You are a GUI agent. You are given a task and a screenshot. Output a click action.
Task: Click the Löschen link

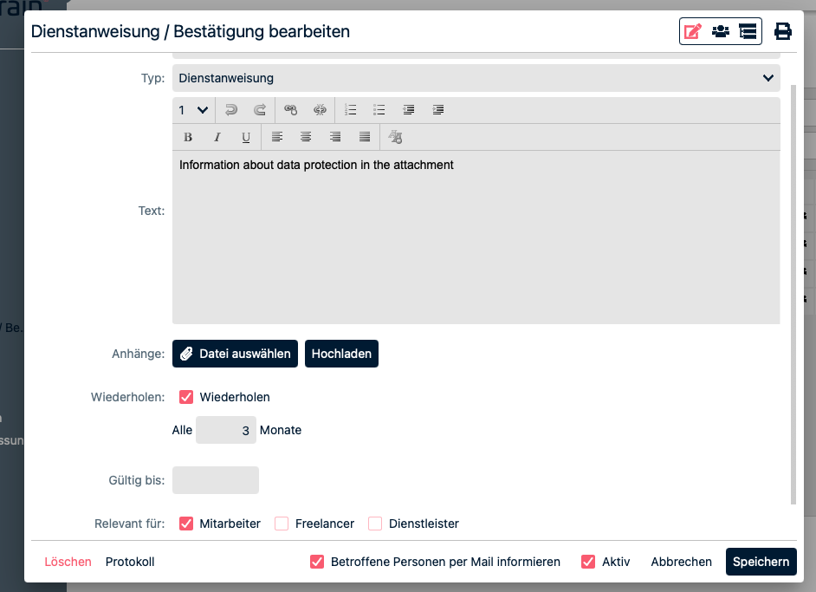click(68, 562)
